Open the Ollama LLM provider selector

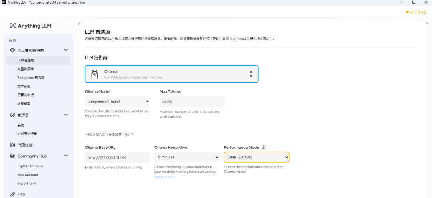tap(172, 74)
